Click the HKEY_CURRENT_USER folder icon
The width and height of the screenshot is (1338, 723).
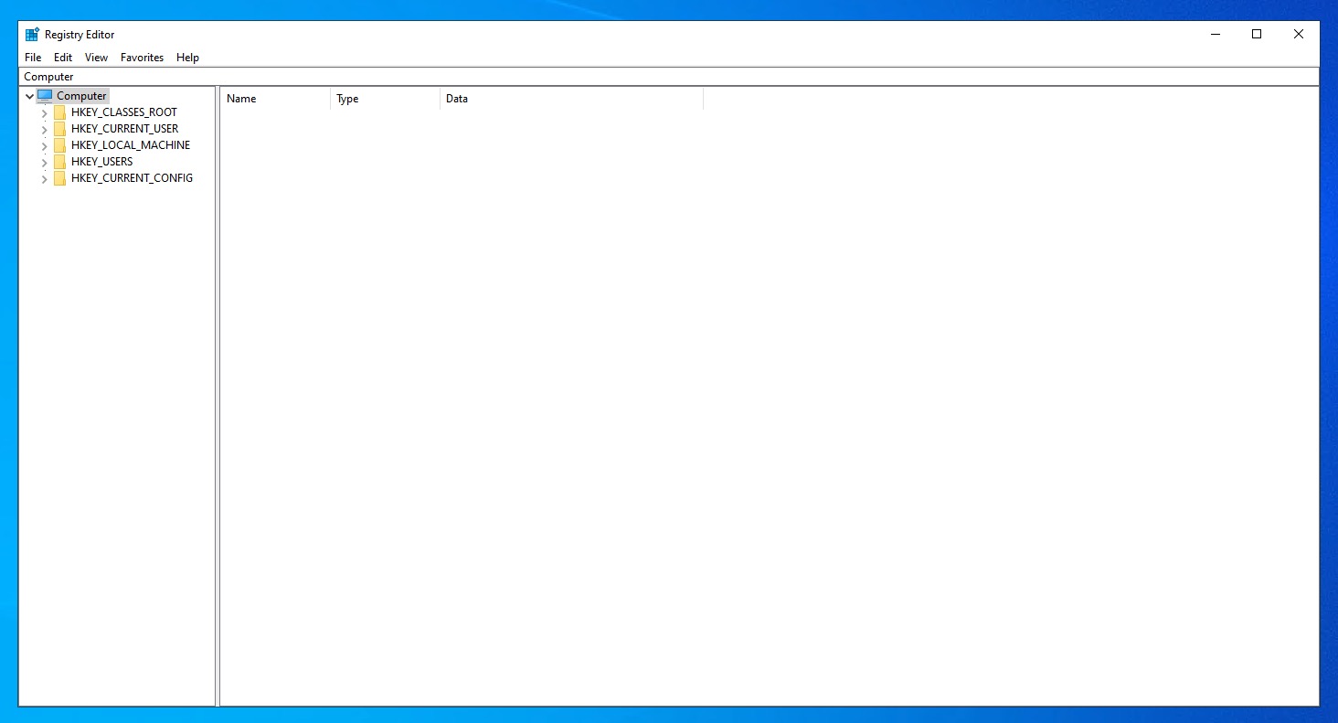point(60,129)
